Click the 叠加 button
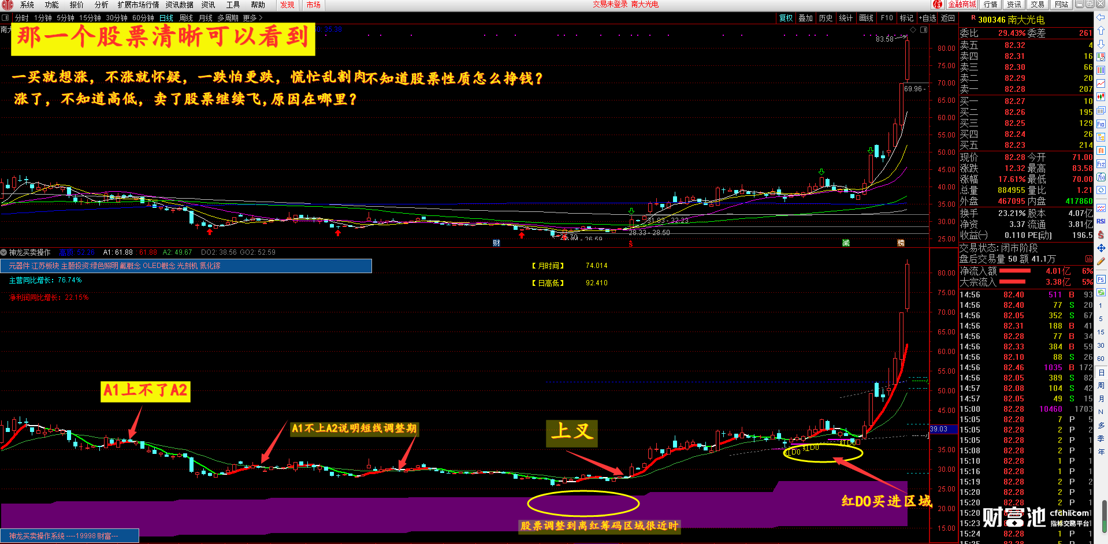This screenshot has width=1108, height=544. coord(806,18)
